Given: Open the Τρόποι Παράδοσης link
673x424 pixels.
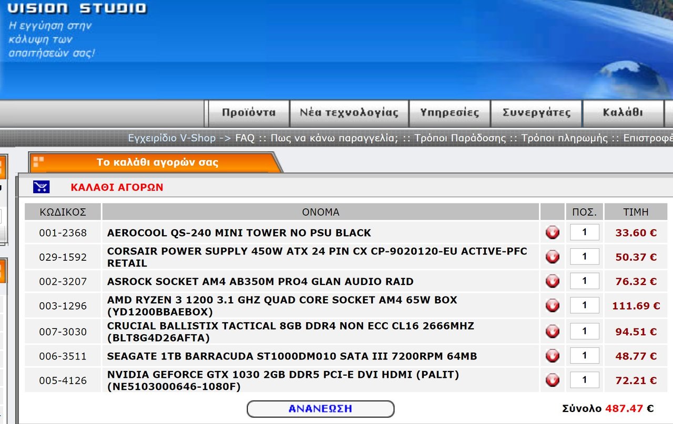Looking at the screenshot, I should (x=460, y=139).
